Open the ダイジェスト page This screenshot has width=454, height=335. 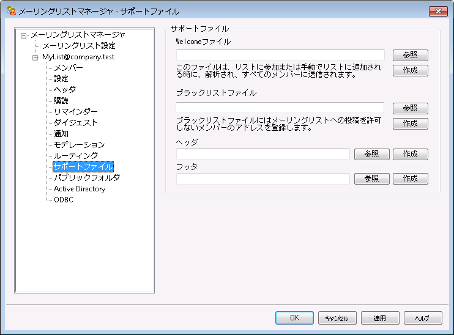(x=75, y=123)
